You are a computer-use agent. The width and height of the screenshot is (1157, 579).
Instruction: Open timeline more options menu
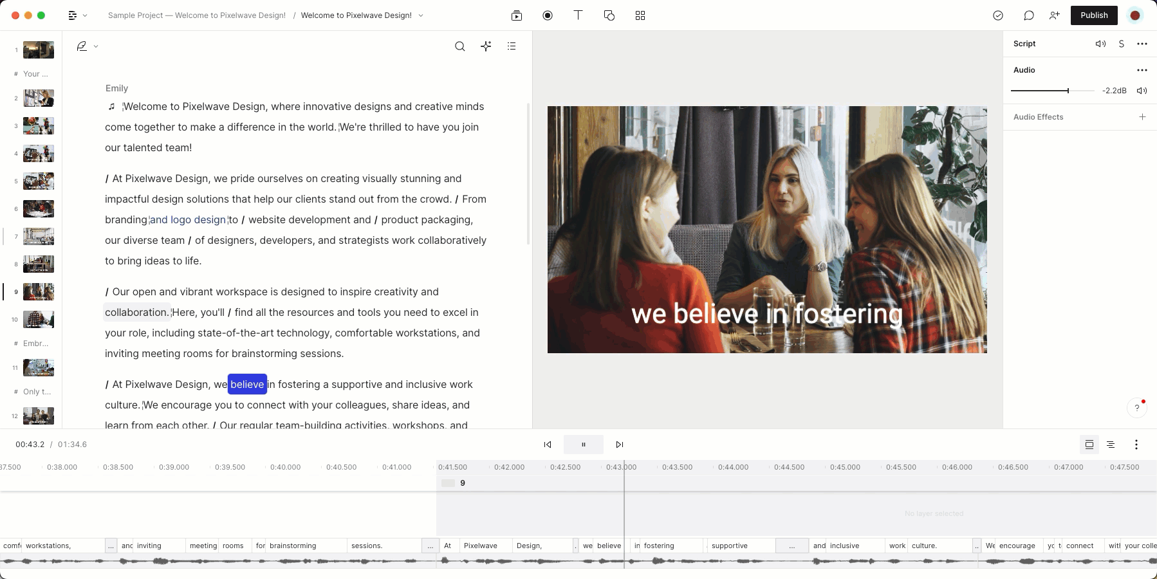1136,445
